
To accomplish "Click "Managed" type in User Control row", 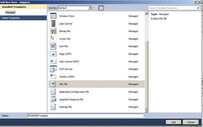I will tap(133, 24).
